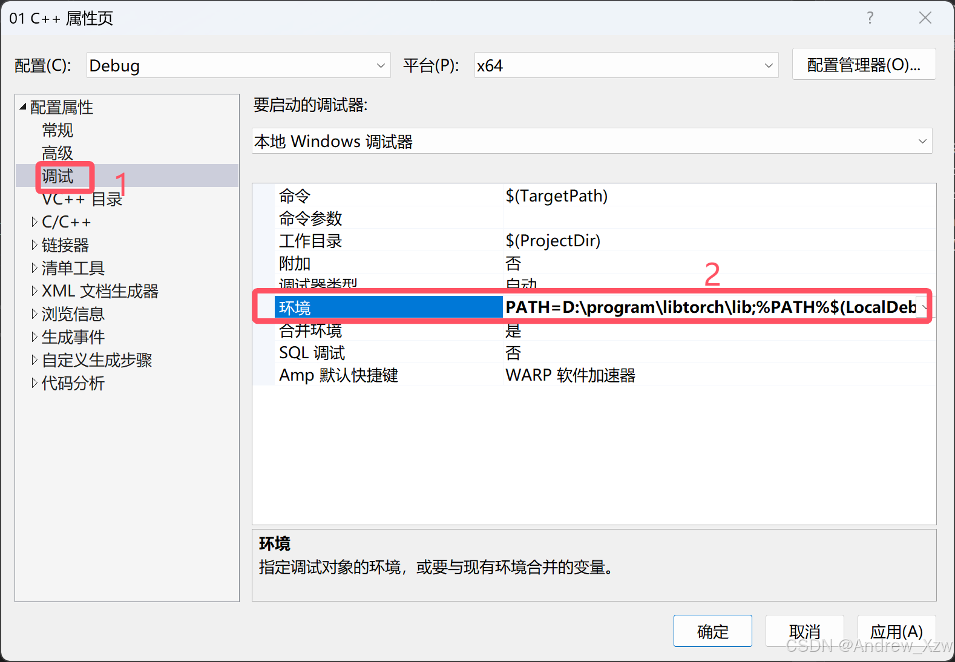The width and height of the screenshot is (955, 662).
Task: Expand the 自定义生成步骤 node
Action: [x=34, y=360]
